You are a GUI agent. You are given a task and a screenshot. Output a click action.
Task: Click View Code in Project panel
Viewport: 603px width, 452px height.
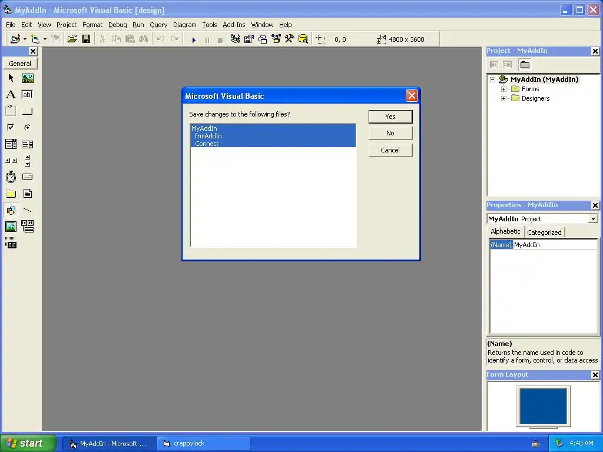pos(494,65)
